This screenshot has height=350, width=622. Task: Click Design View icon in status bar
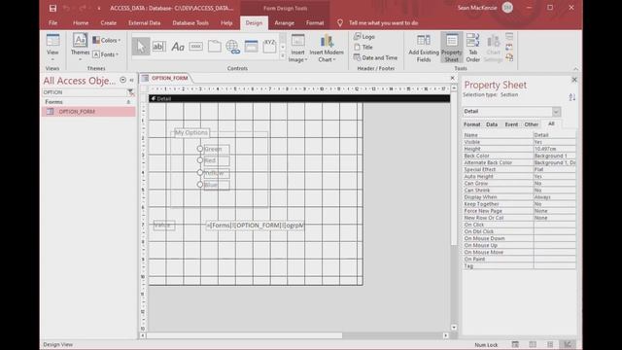(x=568, y=344)
